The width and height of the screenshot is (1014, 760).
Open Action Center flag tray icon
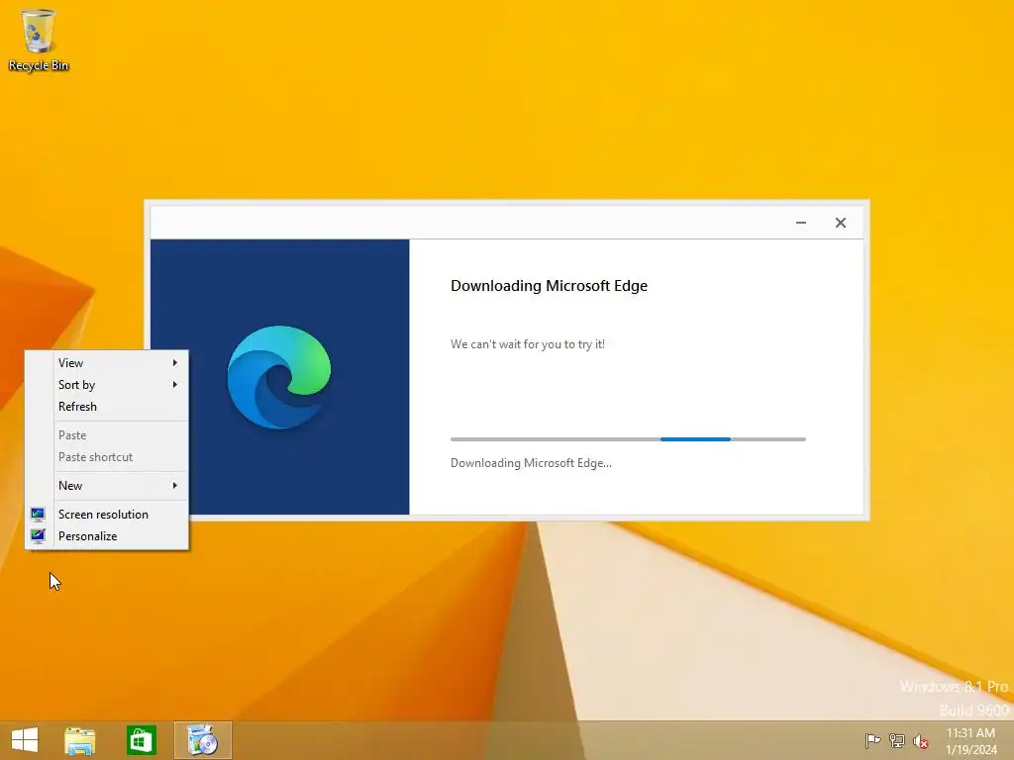click(872, 740)
